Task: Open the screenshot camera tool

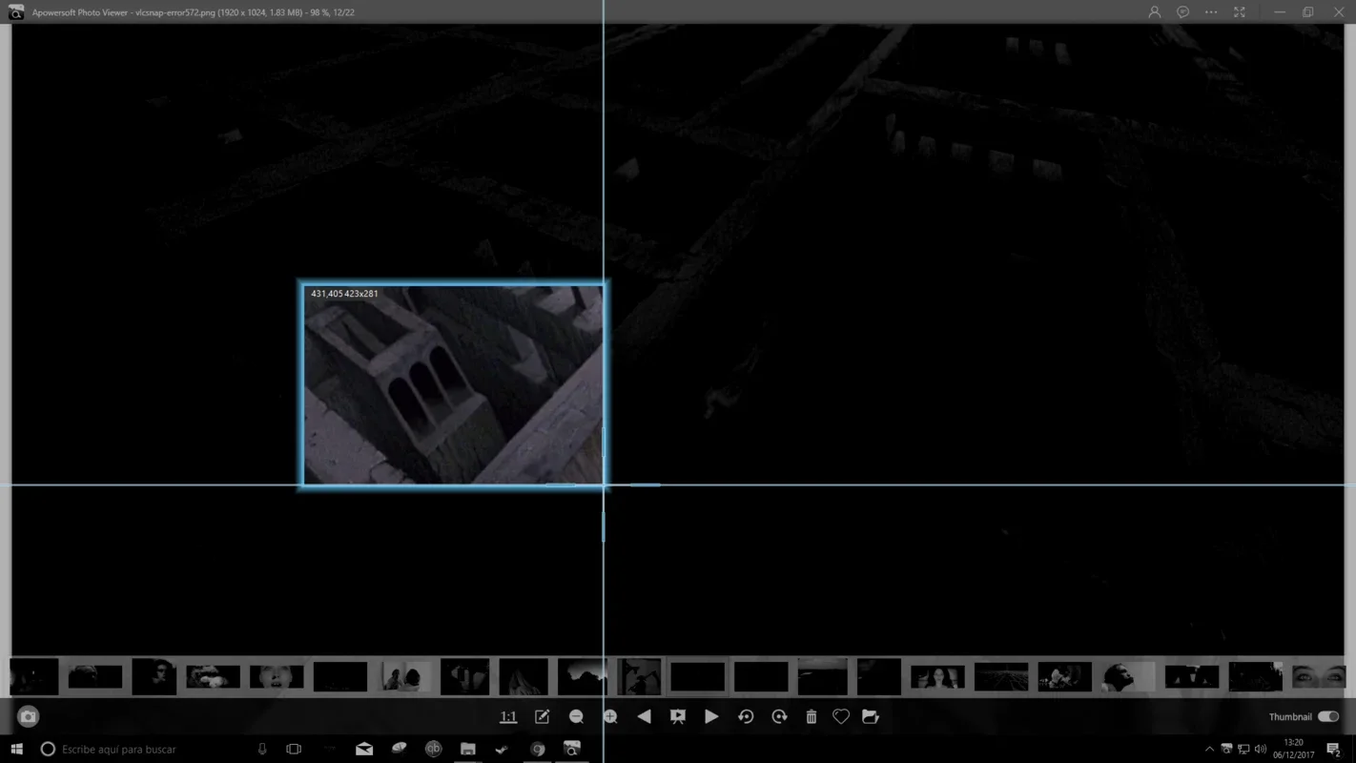Action: click(x=28, y=716)
